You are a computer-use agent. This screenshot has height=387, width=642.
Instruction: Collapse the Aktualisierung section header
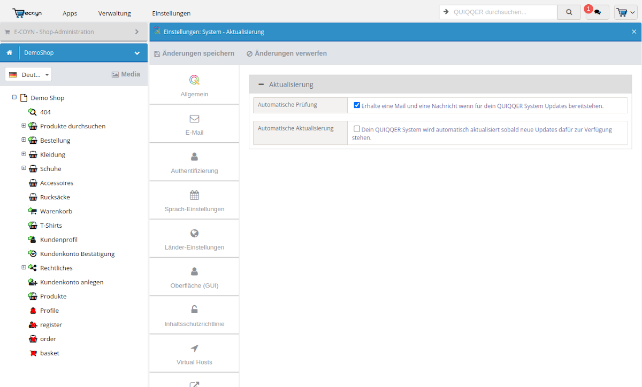[x=261, y=84]
